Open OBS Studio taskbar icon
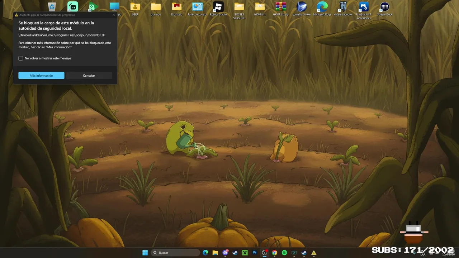The width and height of the screenshot is (459, 258). click(265, 253)
